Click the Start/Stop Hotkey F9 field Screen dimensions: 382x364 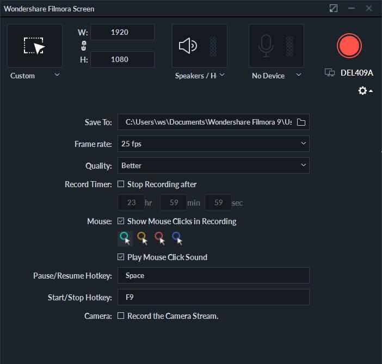[x=213, y=297]
